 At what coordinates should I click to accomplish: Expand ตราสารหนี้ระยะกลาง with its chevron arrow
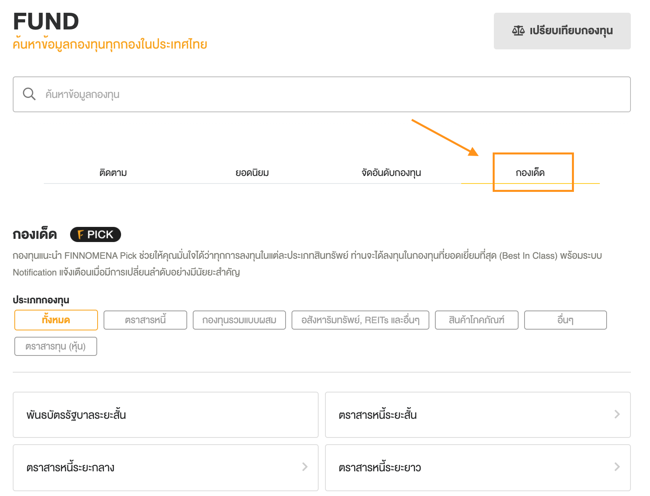point(305,467)
